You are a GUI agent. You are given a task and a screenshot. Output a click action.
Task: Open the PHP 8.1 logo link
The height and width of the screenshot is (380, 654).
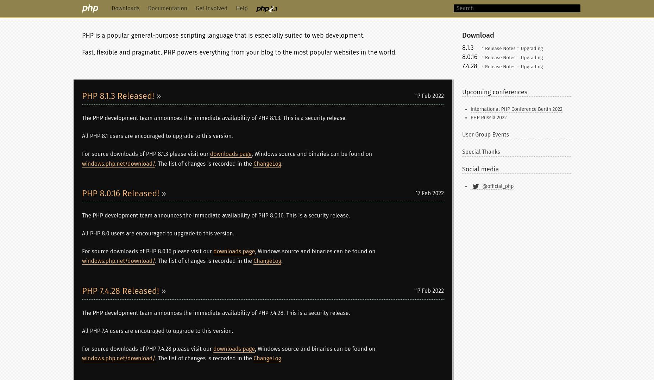pyautogui.click(x=267, y=9)
